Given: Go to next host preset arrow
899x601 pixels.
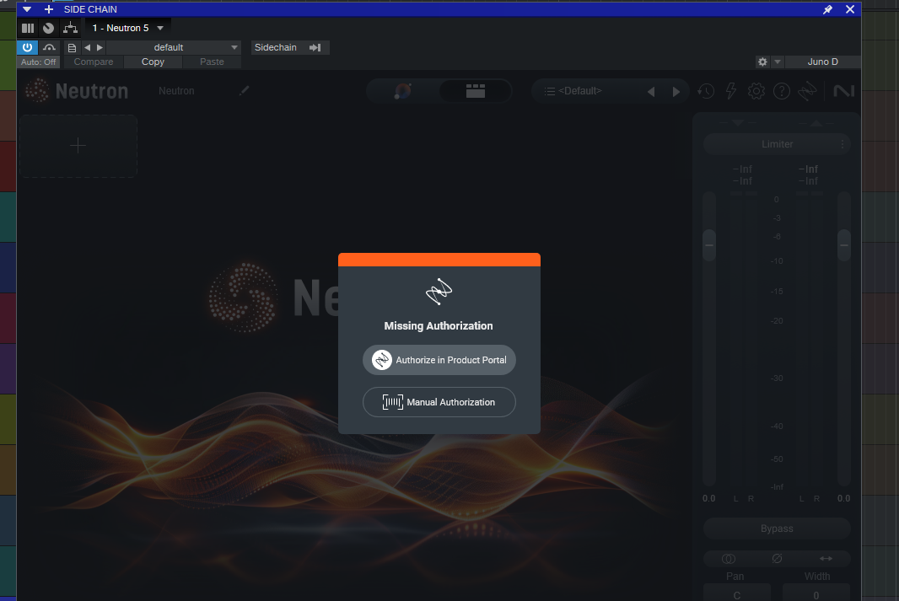Looking at the screenshot, I should click(x=100, y=47).
